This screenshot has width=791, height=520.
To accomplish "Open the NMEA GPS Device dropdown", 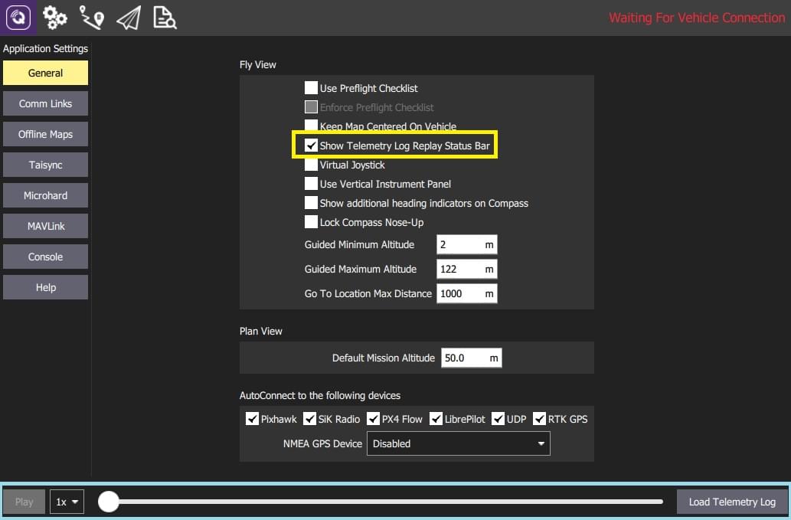I will [x=458, y=443].
